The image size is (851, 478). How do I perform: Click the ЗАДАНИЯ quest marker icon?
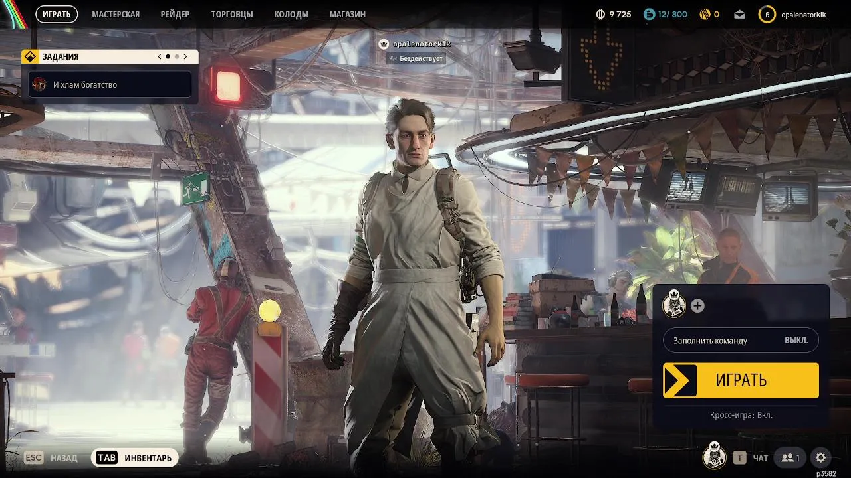[29, 57]
